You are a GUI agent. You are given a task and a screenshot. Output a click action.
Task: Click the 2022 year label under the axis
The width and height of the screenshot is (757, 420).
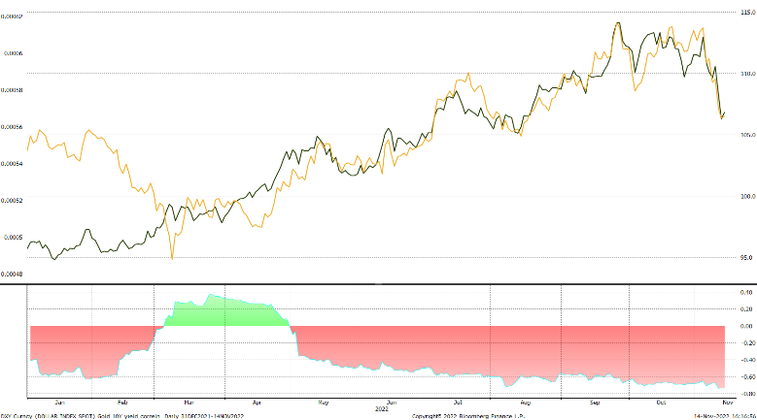point(381,409)
